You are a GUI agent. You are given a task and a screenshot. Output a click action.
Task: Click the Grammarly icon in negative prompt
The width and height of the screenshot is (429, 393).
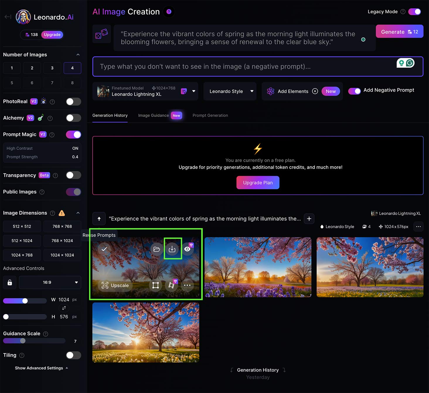tap(410, 63)
